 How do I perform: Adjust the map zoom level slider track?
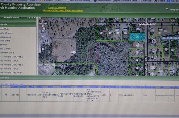[43, 40]
